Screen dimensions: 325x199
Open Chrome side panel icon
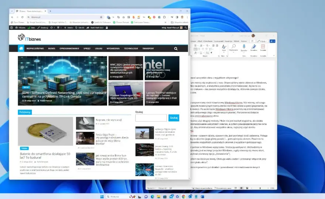click(177, 17)
